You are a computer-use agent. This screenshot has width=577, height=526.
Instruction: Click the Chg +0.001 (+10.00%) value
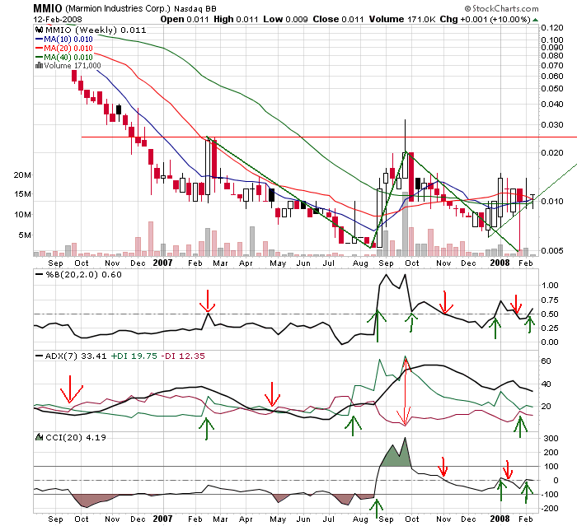(486, 19)
